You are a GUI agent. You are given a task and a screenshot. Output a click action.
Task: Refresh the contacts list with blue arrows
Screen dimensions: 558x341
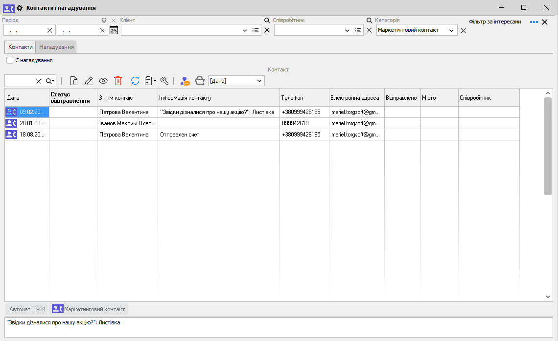[x=135, y=81]
